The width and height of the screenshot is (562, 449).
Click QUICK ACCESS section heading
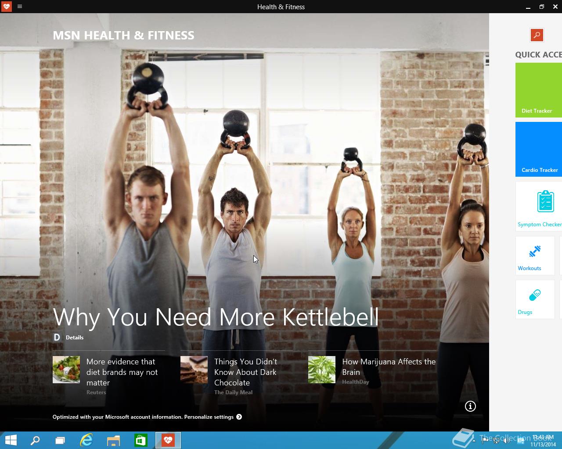coord(538,54)
